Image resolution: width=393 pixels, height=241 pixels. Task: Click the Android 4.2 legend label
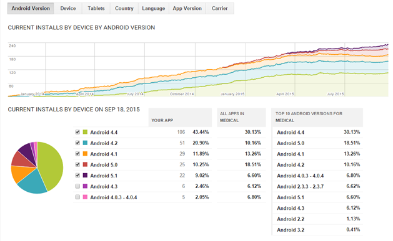click(104, 143)
